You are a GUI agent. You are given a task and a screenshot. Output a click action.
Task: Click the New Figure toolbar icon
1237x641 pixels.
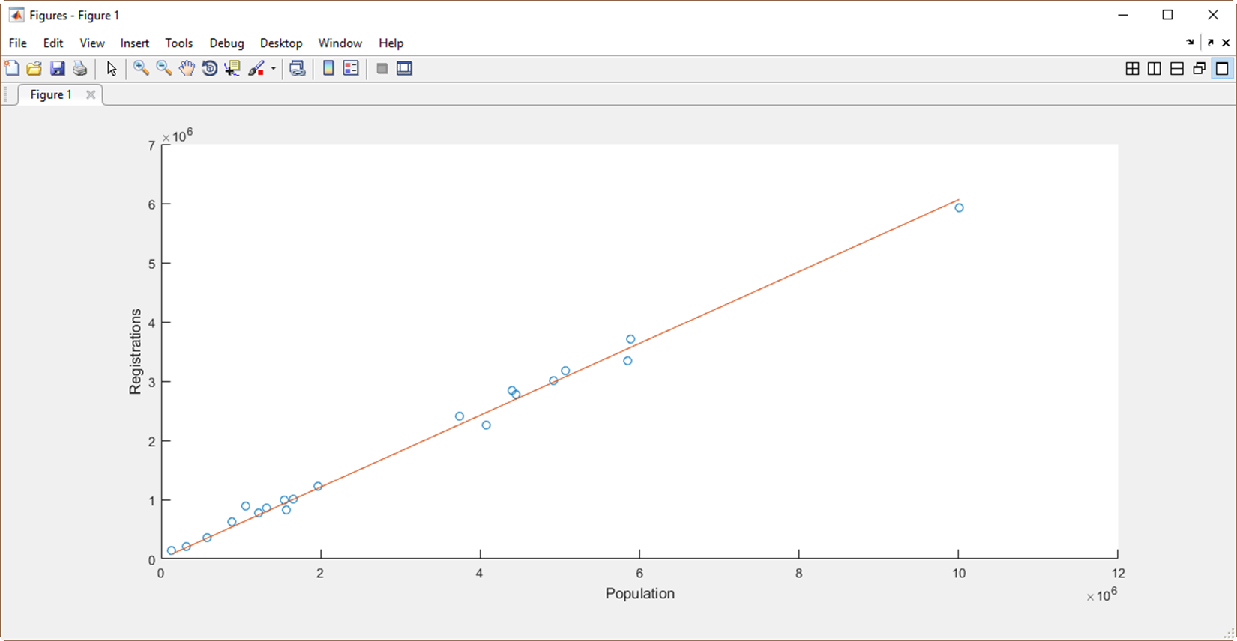coord(12,68)
